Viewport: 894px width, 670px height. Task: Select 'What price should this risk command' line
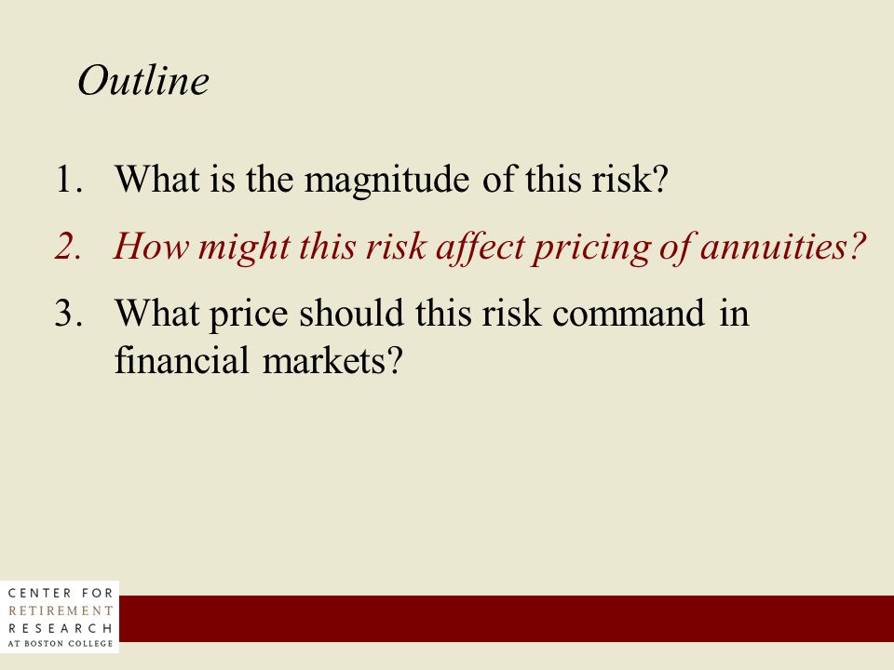point(431,314)
